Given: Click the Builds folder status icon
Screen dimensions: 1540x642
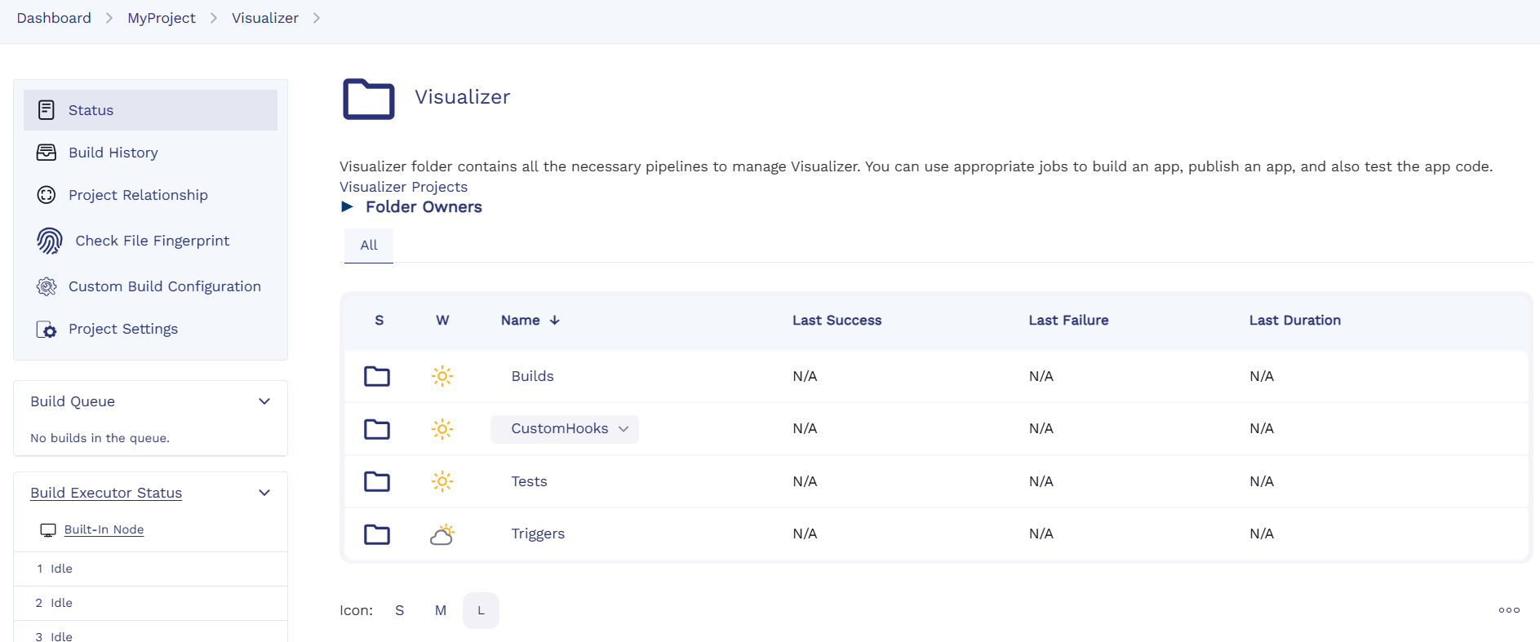Looking at the screenshot, I should (x=376, y=376).
